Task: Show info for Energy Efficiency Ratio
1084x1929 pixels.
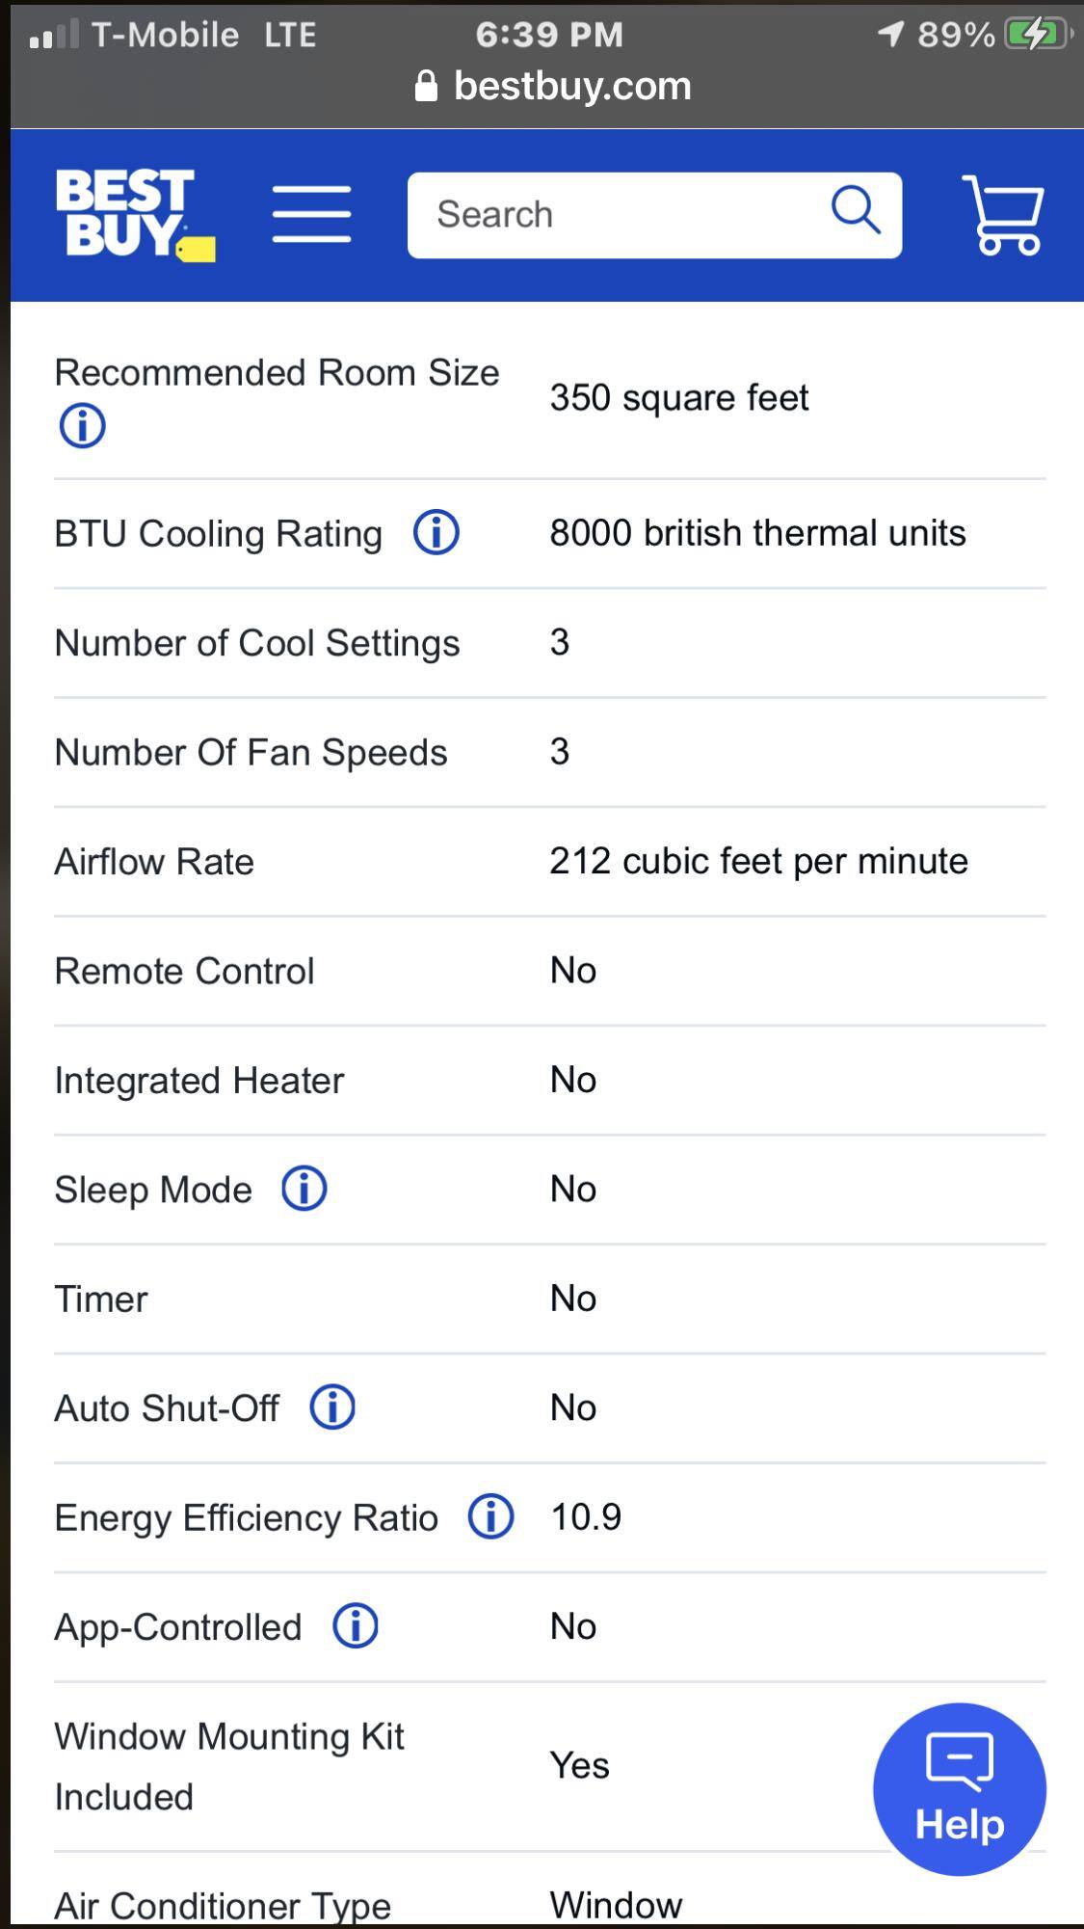Action: pyautogui.click(x=491, y=1516)
